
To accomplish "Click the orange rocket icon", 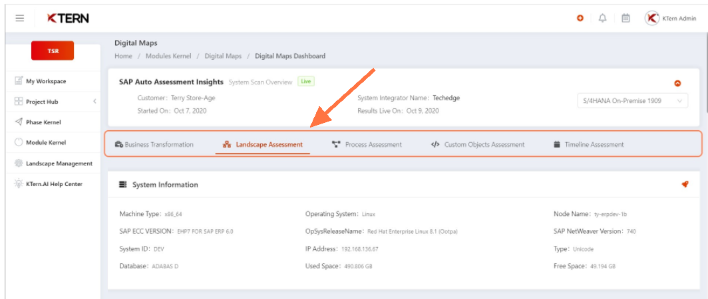I will coord(685,184).
